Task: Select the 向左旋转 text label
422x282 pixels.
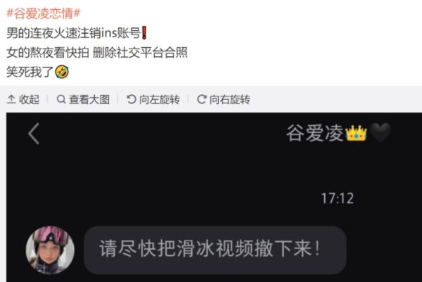Action: 160,99
